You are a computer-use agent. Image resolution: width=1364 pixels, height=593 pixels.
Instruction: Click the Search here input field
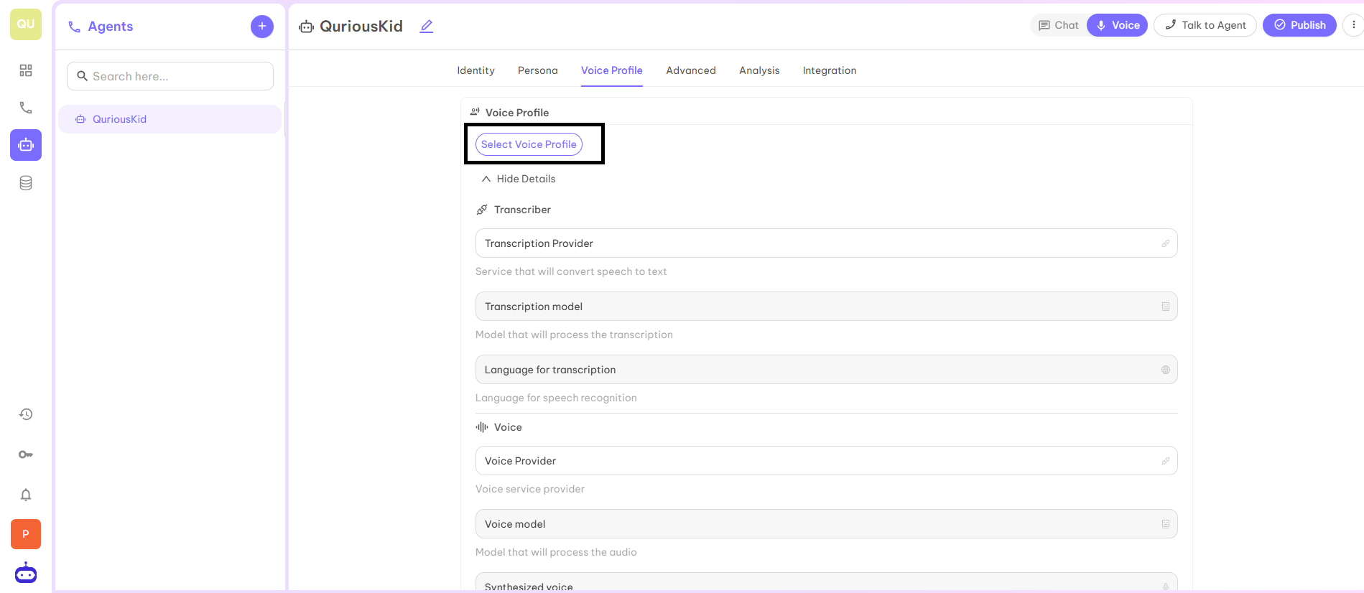pyautogui.click(x=170, y=76)
